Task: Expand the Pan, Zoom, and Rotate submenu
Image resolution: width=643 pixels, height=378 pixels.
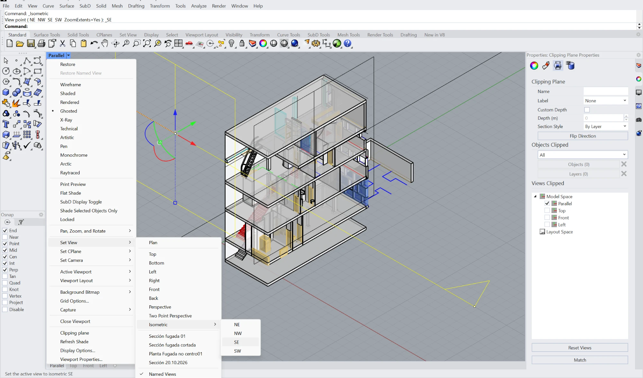Action: pyautogui.click(x=91, y=231)
